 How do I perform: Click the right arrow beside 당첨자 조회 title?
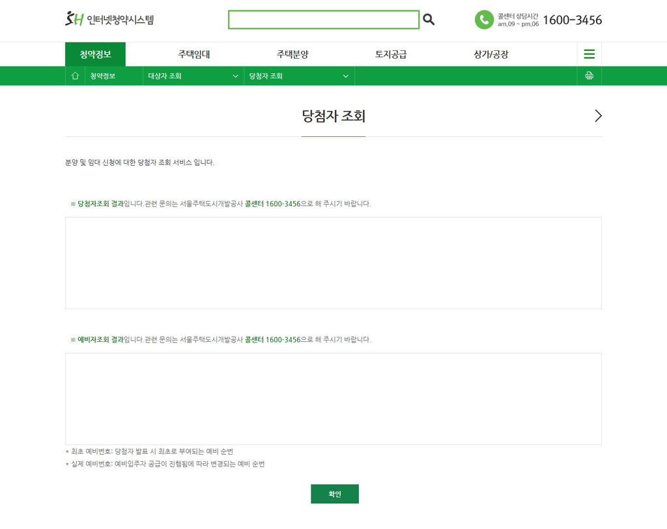(598, 115)
